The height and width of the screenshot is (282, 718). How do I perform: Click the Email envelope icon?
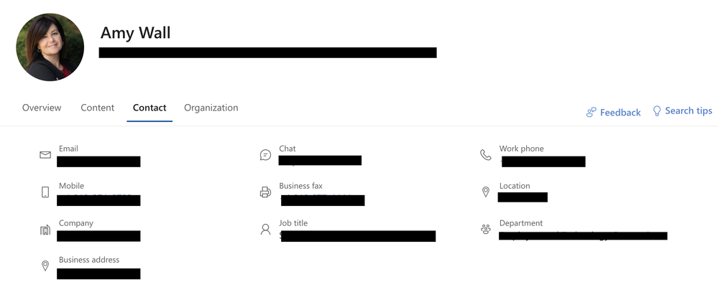coord(45,155)
